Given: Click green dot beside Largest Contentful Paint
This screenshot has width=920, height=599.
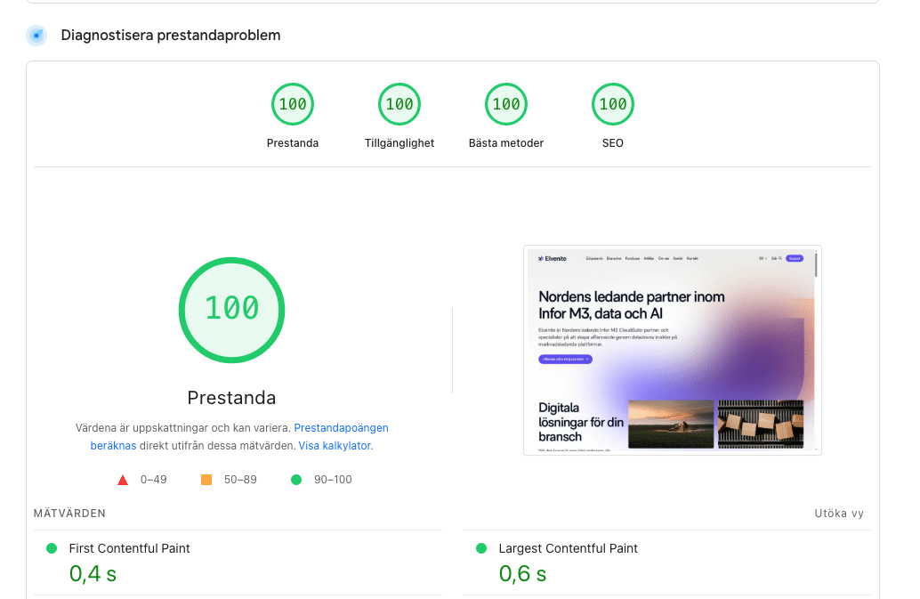Looking at the screenshot, I should point(481,548).
